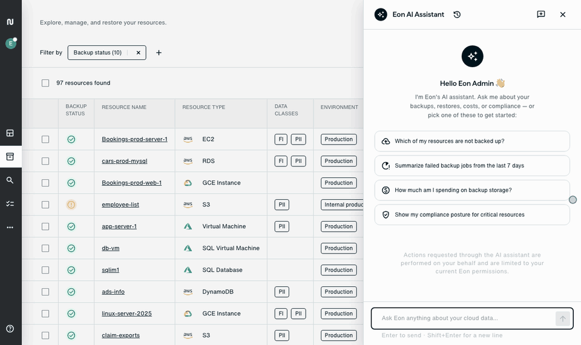The image size is (581, 345).
Task: Open the sqlim1 resource link
Action: [x=110, y=270]
